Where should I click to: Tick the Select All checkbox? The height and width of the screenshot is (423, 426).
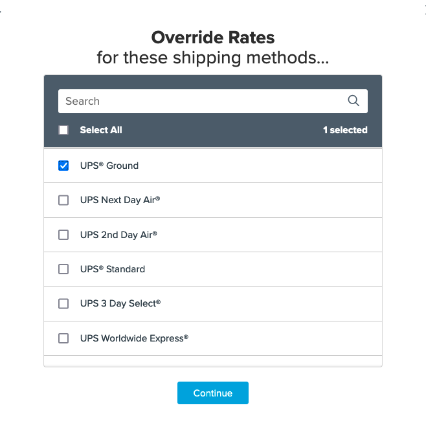coord(63,130)
